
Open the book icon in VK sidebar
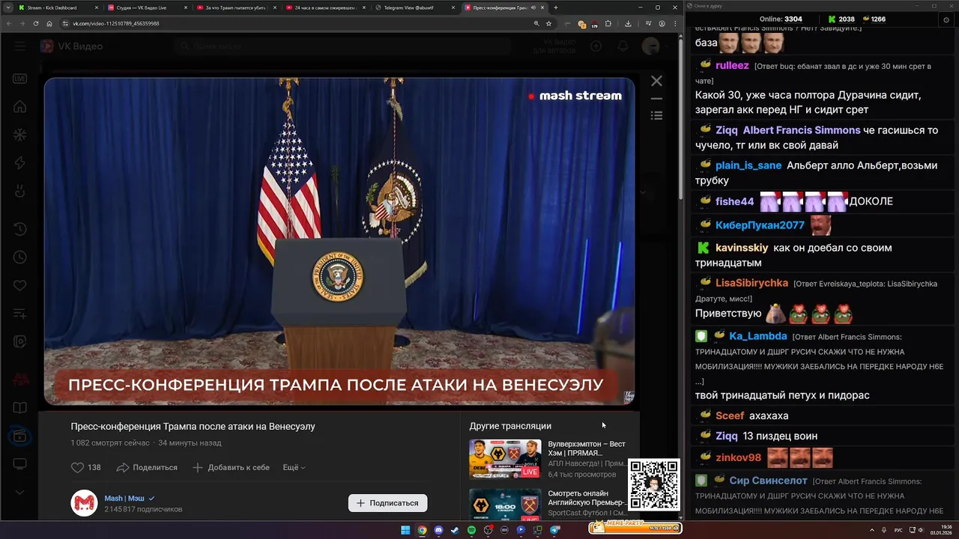[x=20, y=408]
